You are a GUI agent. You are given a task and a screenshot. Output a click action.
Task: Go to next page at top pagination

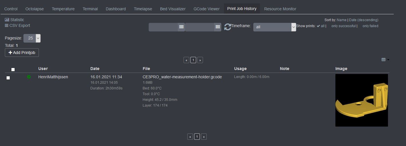(x=200, y=60)
